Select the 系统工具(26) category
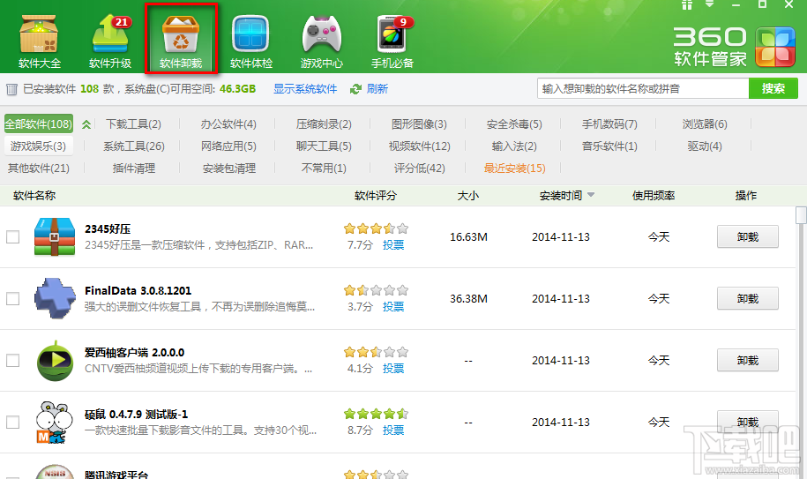Image resolution: width=807 pixels, height=479 pixels. point(134,146)
